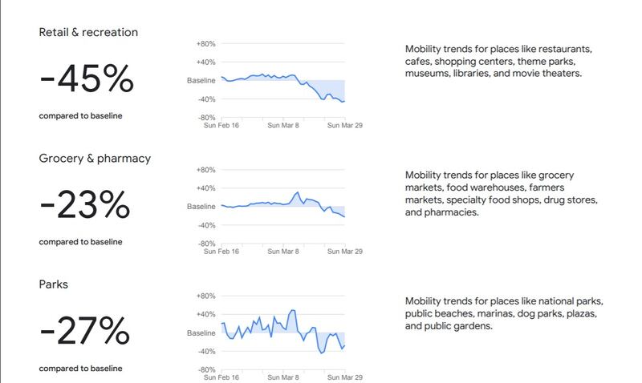Click the Retail & recreation heading
This screenshot has width=642, height=383.
coord(88,33)
